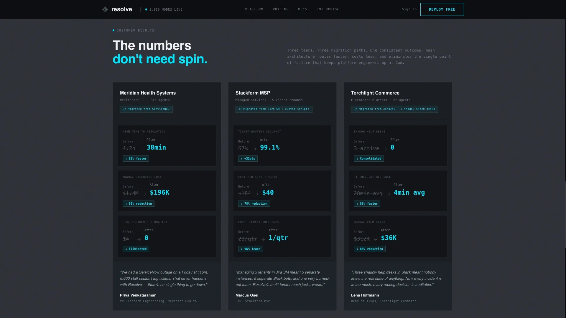Click the page's vertical scrollbar
Image resolution: width=566 pixels, height=318 pixels.
click(565, 214)
